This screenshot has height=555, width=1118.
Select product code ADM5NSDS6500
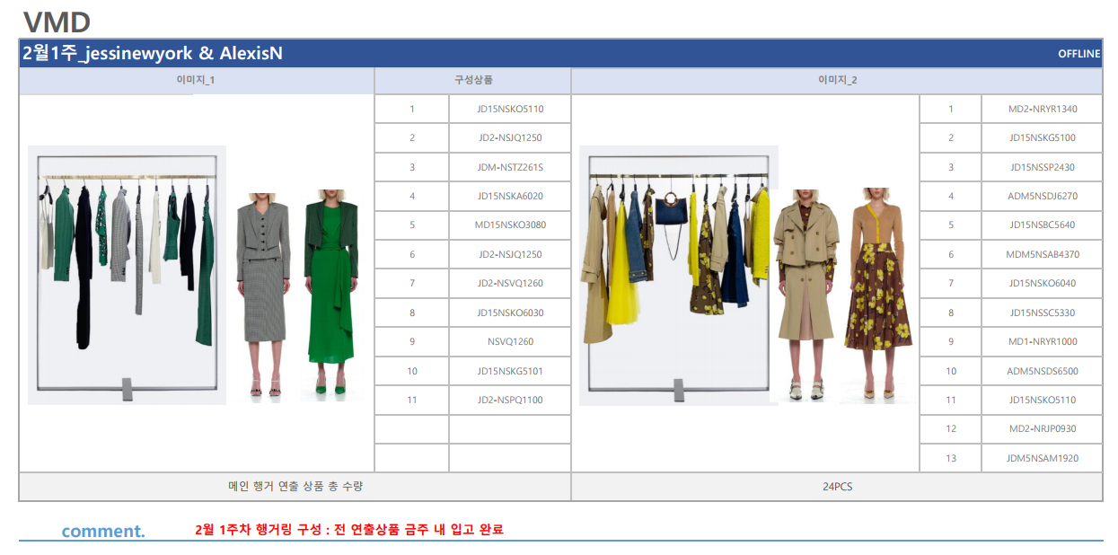(1043, 371)
